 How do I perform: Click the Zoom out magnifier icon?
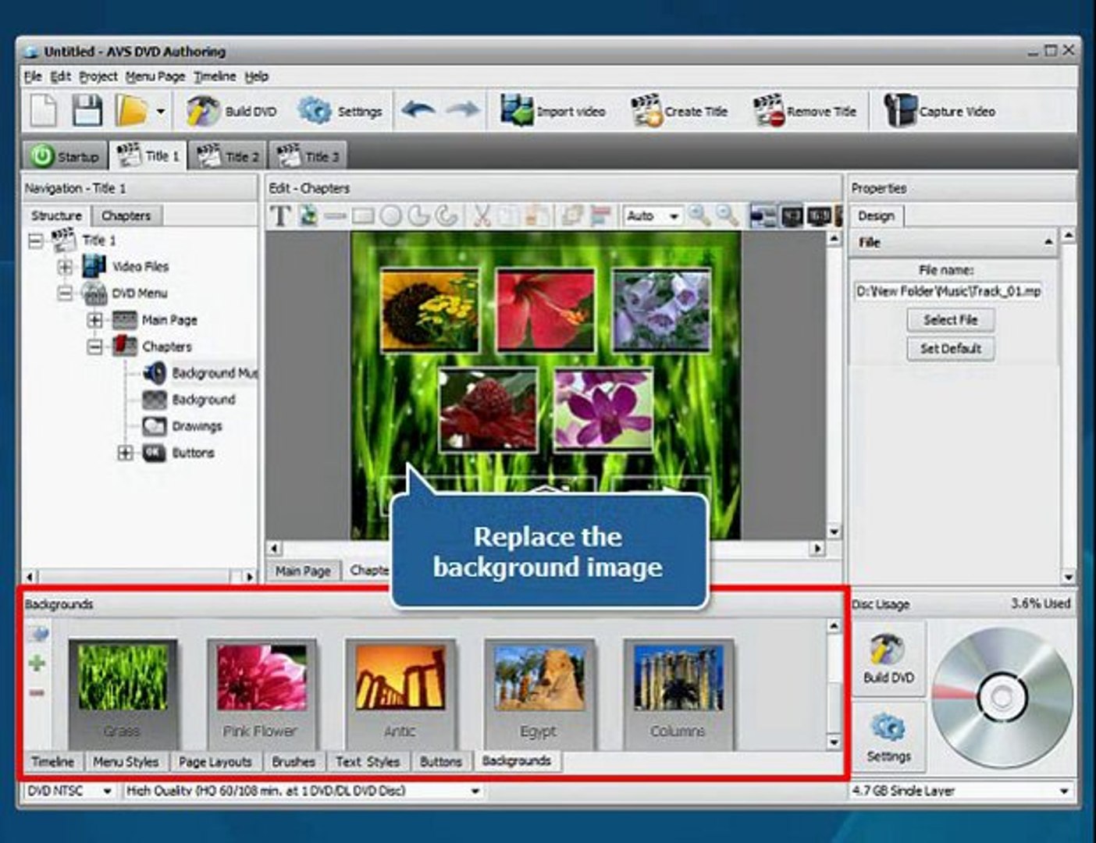(727, 215)
